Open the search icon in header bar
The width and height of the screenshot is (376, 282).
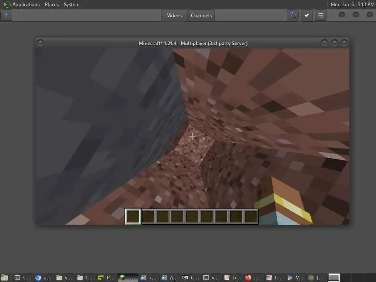[x=292, y=15]
